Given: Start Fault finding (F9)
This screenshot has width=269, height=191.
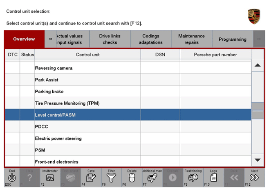Looking at the screenshot, I should 193,178.
